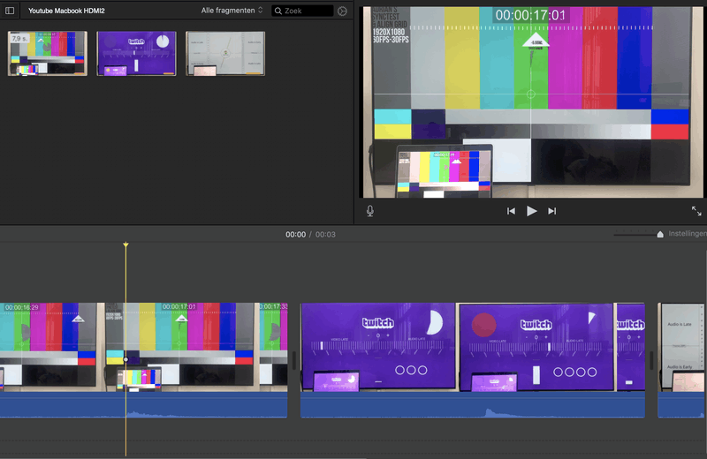Click the transition handle before the Audio is Late clip

click(651, 360)
